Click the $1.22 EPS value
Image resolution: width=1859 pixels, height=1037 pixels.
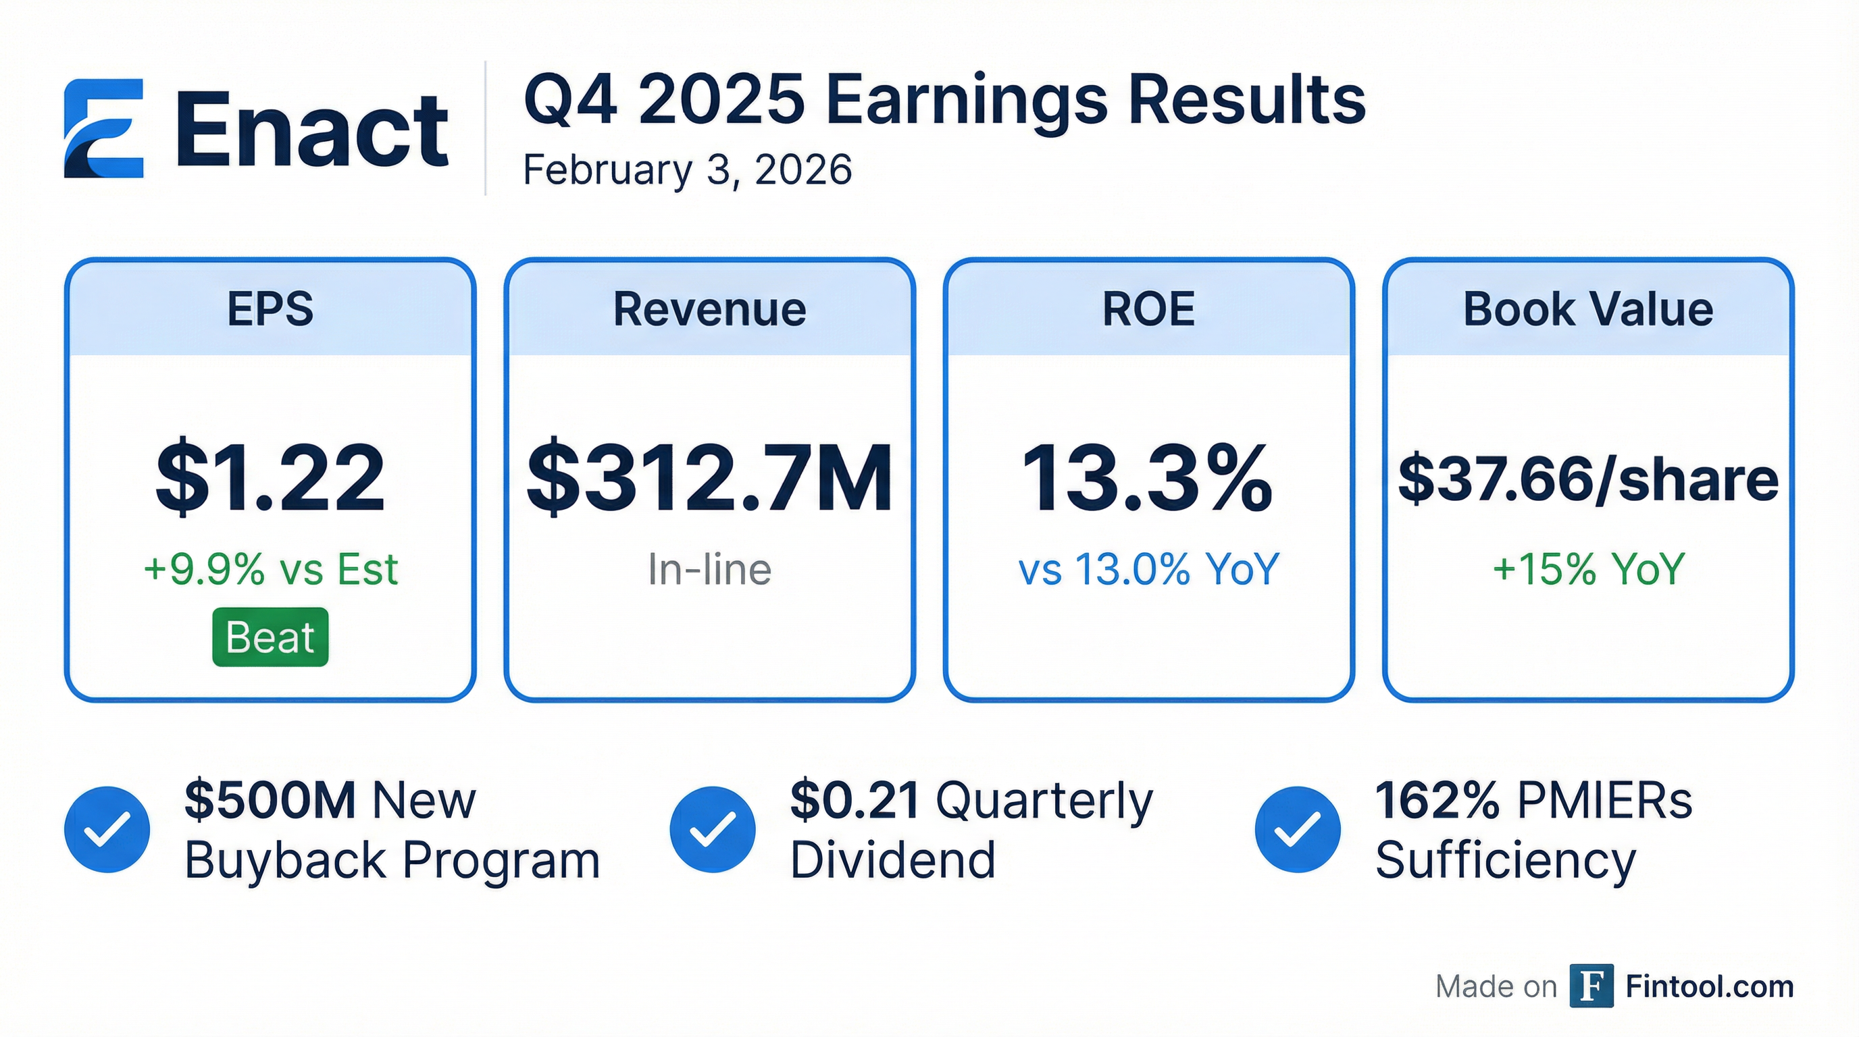(270, 477)
